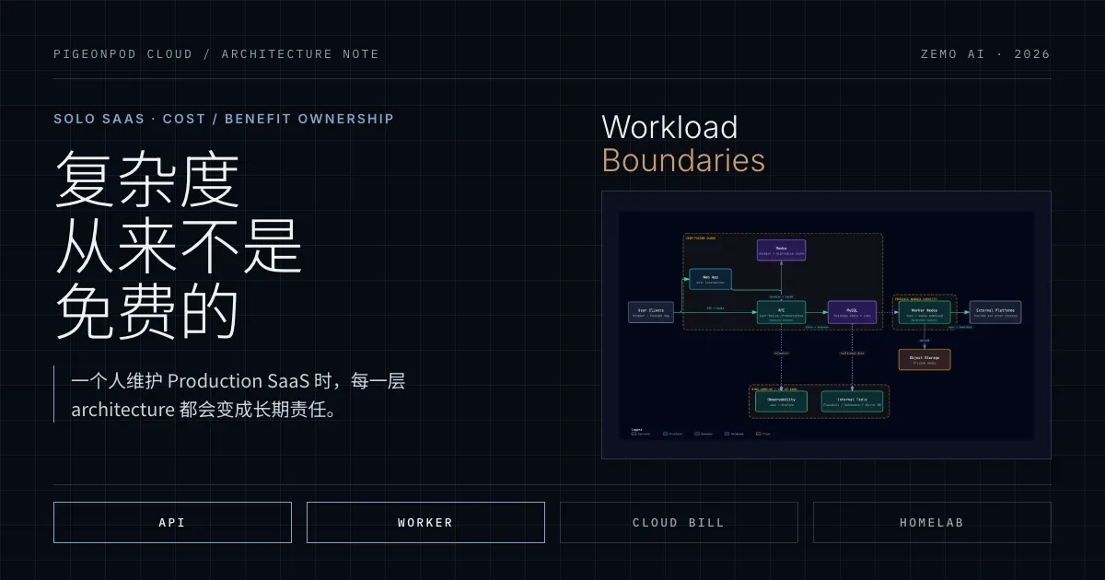Image resolution: width=1105 pixels, height=580 pixels.
Task: Select the User Clients node
Action: (x=651, y=312)
